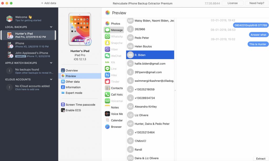Open the Randi conversation
Image resolution: width=269 pixels, height=161 pixels.
click(150, 149)
